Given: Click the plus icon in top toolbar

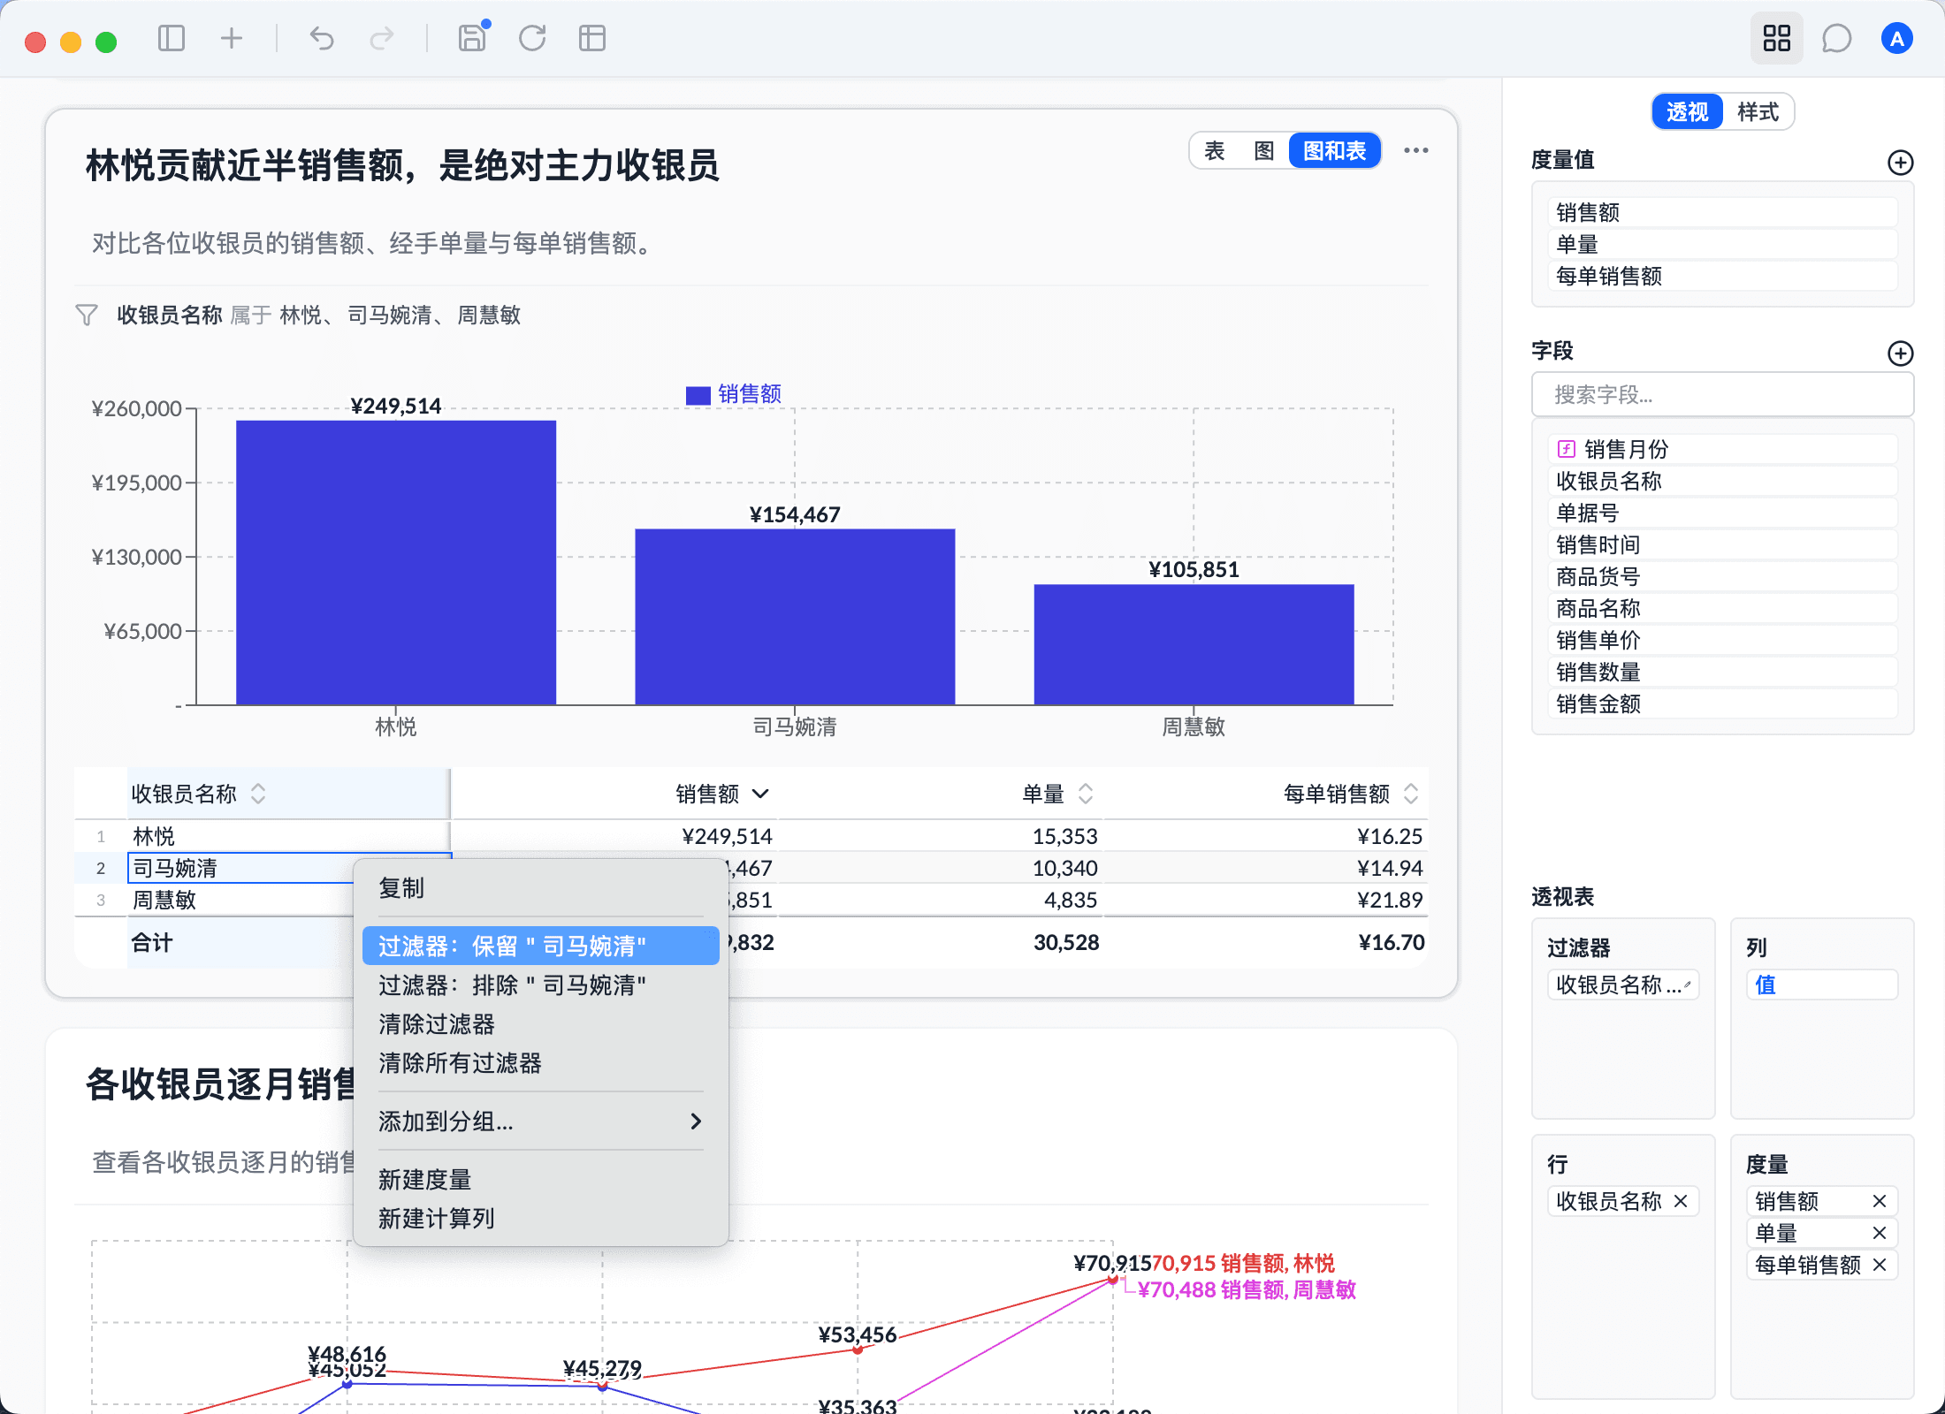Looking at the screenshot, I should 232,38.
